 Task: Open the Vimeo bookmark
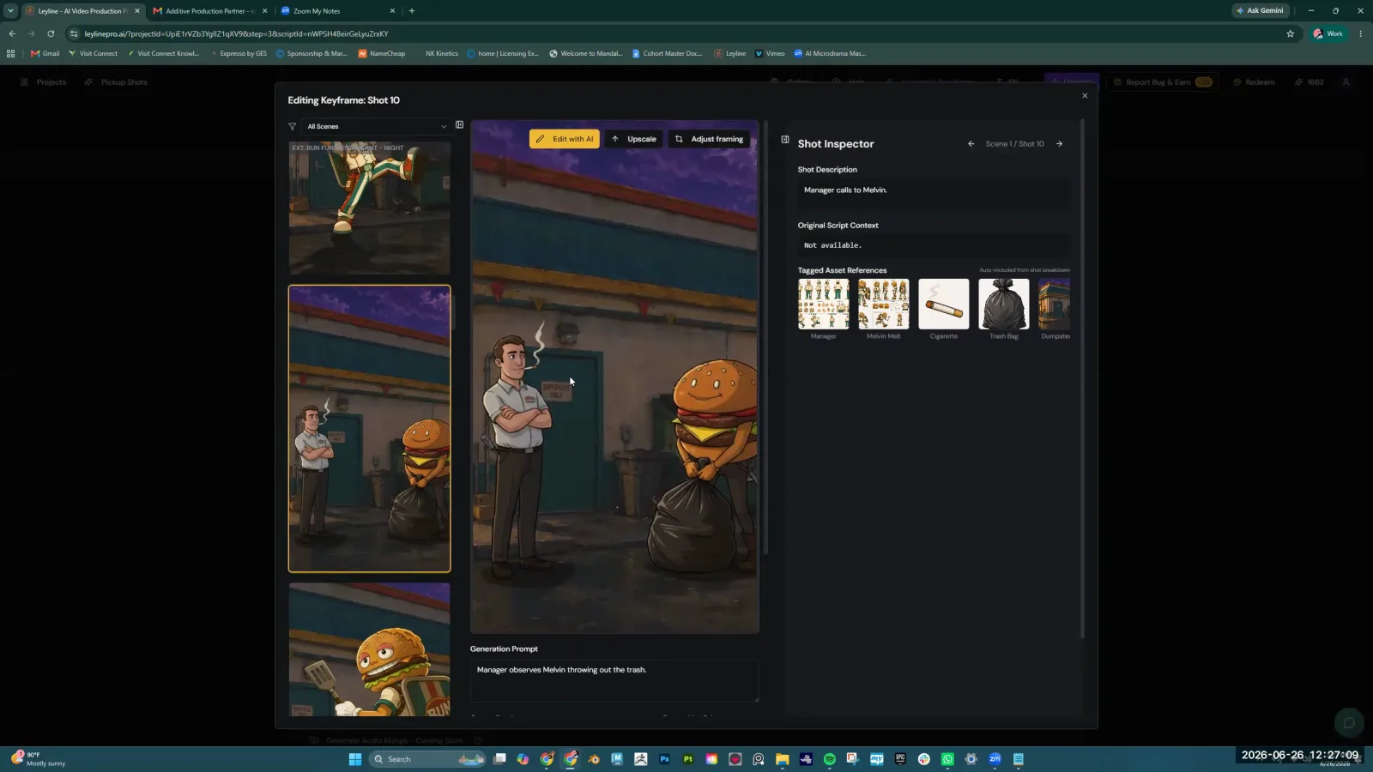click(x=770, y=53)
